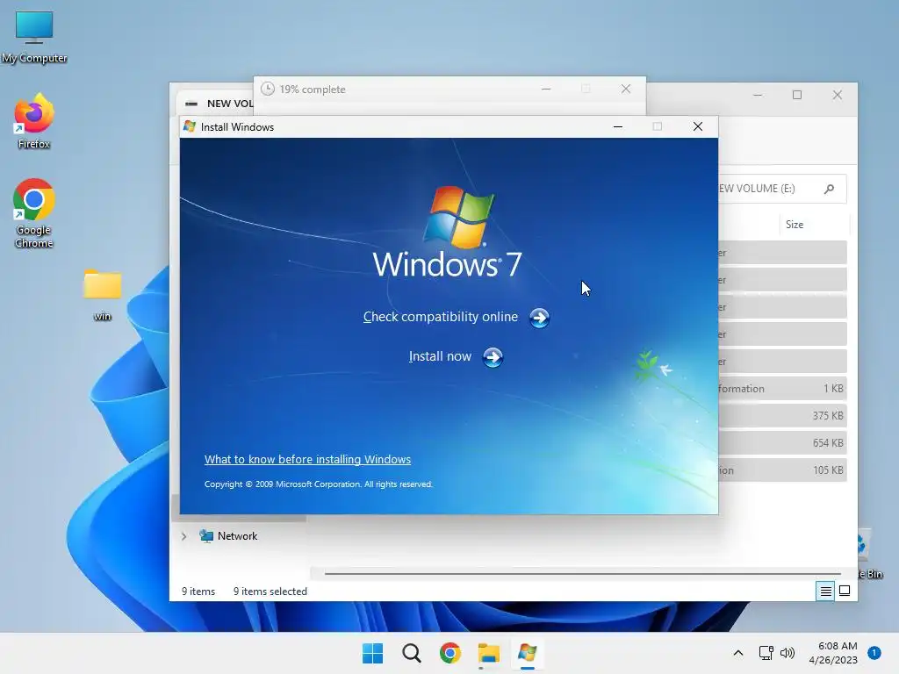Open Google Chrome desktop shortcut
Viewport: 899px width, 674px height.
34,213
